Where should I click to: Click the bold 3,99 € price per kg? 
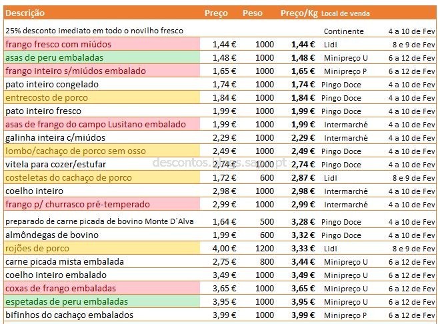point(303,315)
